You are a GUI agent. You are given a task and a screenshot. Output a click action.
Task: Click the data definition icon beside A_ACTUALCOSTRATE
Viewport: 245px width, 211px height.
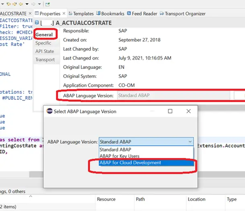click(37, 22)
